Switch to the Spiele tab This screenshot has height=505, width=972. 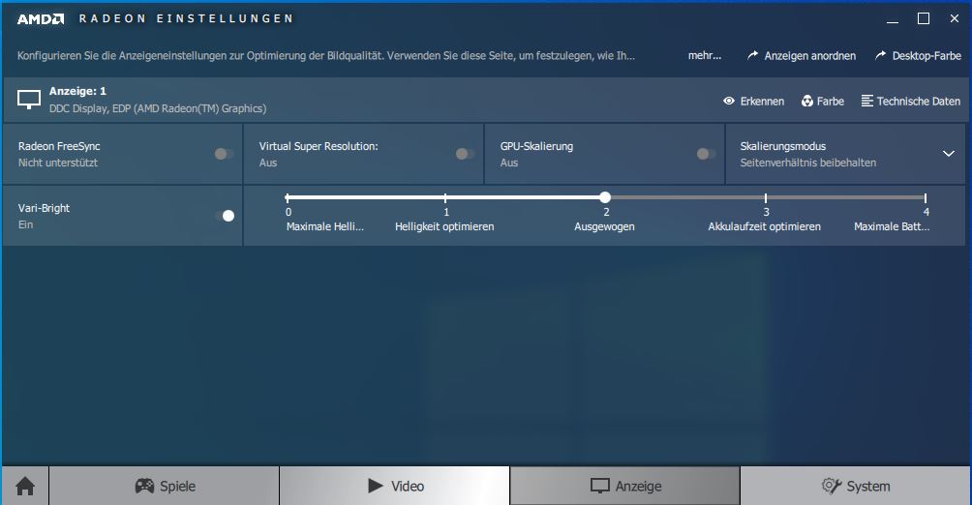pos(165,486)
